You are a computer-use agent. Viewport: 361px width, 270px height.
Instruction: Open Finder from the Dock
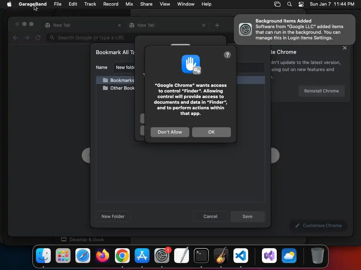click(x=43, y=256)
